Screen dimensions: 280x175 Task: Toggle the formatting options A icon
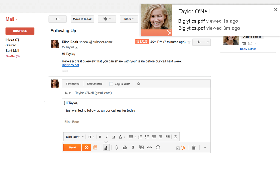tap(106, 148)
